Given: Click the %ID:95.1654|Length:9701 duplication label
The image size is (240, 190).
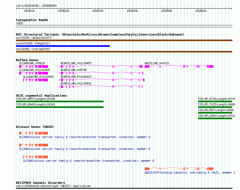Looking at the screenshot, I should point(217,116).
